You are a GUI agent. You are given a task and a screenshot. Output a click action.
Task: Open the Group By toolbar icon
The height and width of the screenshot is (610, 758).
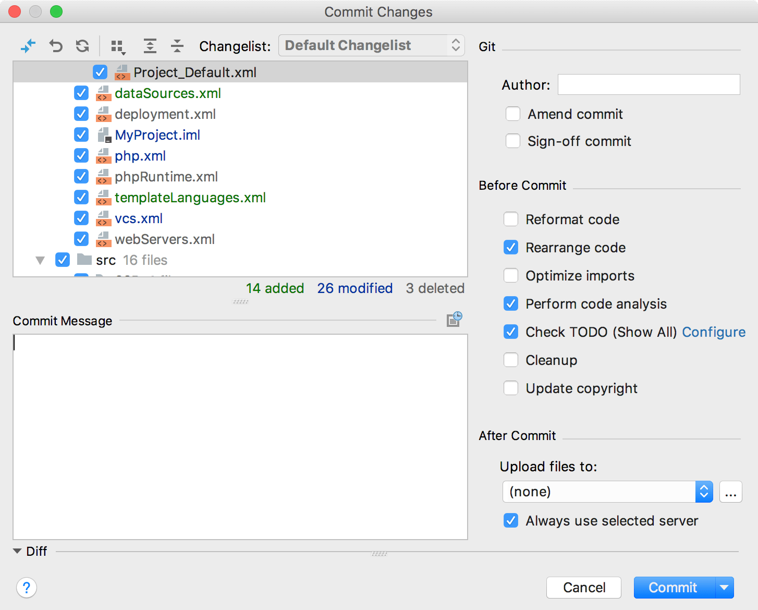click(x=118, y=46)
